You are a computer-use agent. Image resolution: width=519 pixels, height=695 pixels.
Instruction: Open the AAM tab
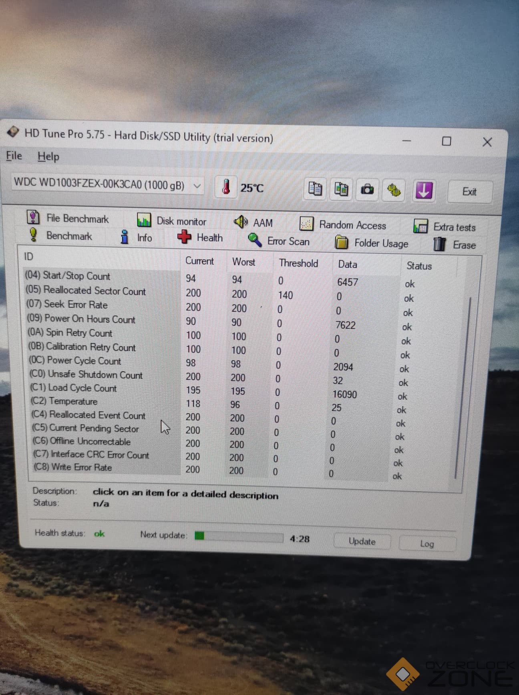[253, 222]
